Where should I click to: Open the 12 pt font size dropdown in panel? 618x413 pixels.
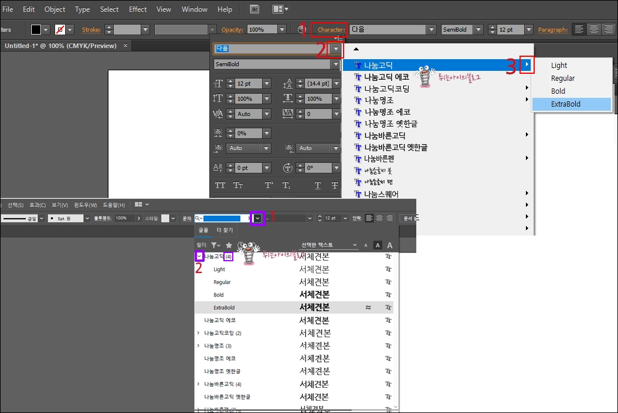click(x=267, y=83)
